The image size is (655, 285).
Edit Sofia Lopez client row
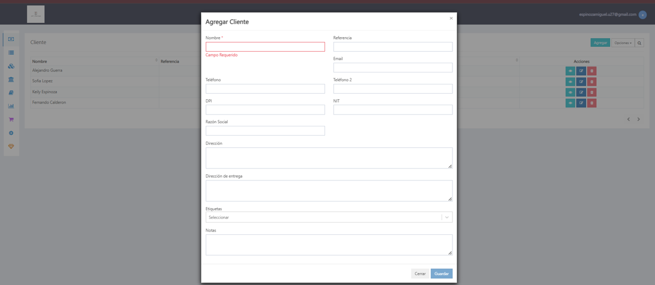click(581, 82)
